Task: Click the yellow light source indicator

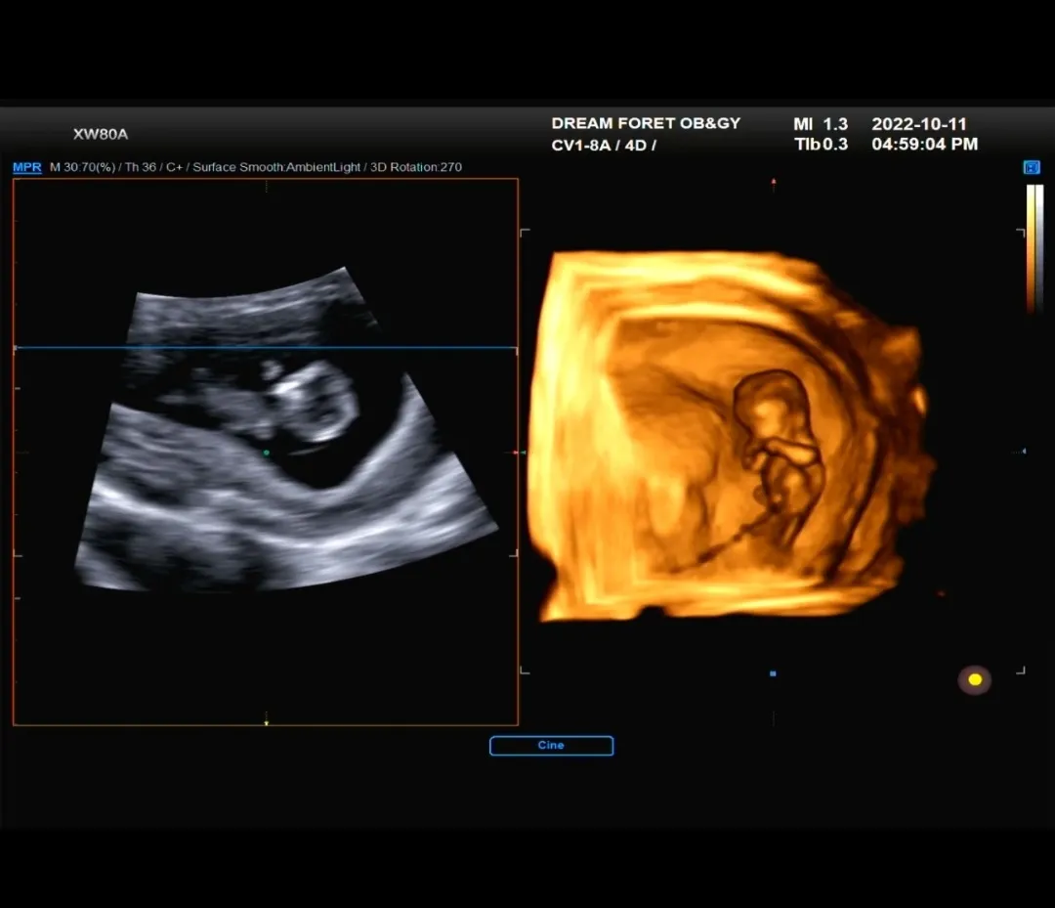Action: tap(974, 680)
